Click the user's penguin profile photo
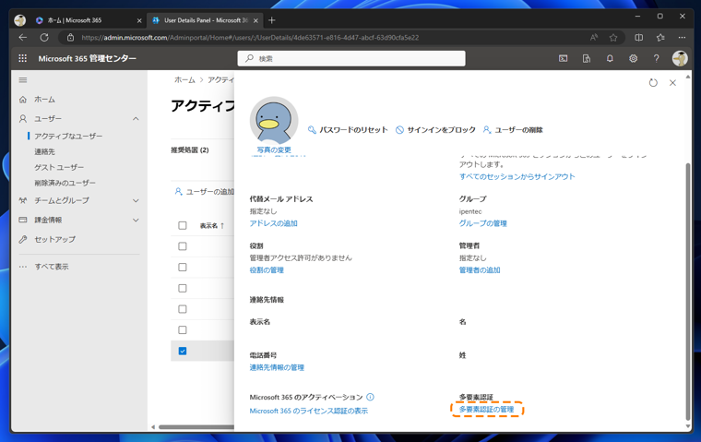Viewport: 701px width, 442px height. click(274, 121)
